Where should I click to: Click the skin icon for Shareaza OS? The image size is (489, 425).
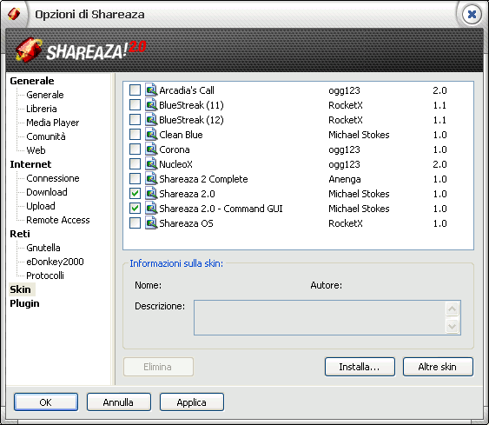coord(151,223)
